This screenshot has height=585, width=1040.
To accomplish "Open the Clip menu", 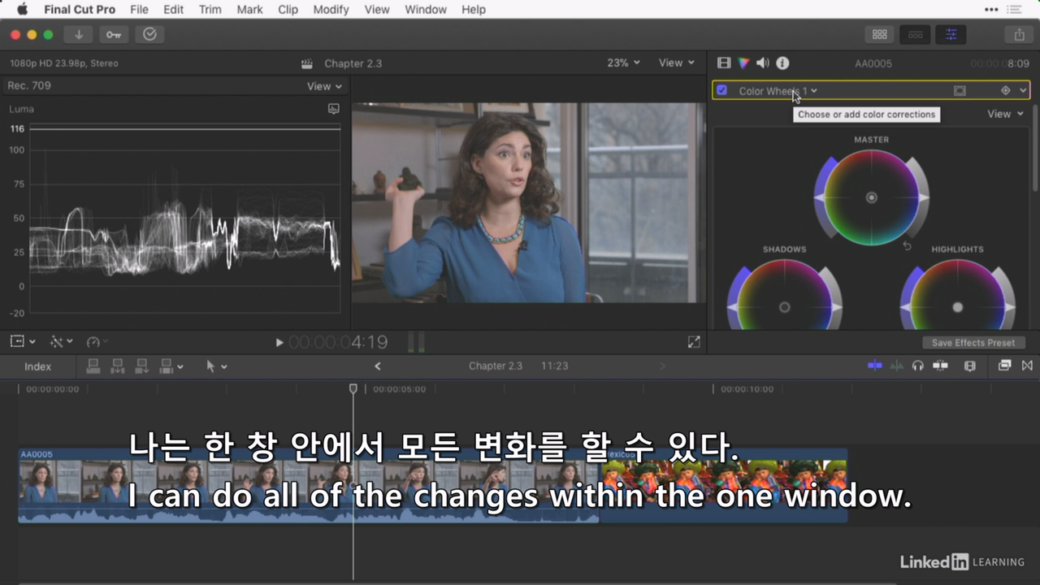I will pyautogui.click(x=288, y=10).
